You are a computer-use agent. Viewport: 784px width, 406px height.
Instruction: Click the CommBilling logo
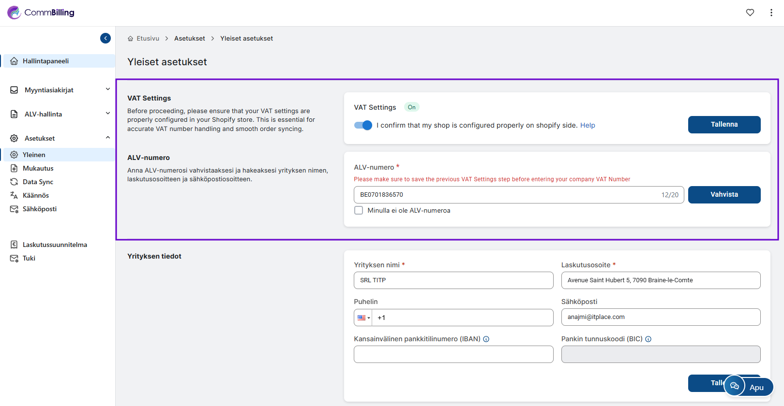(x=41, y=13)
